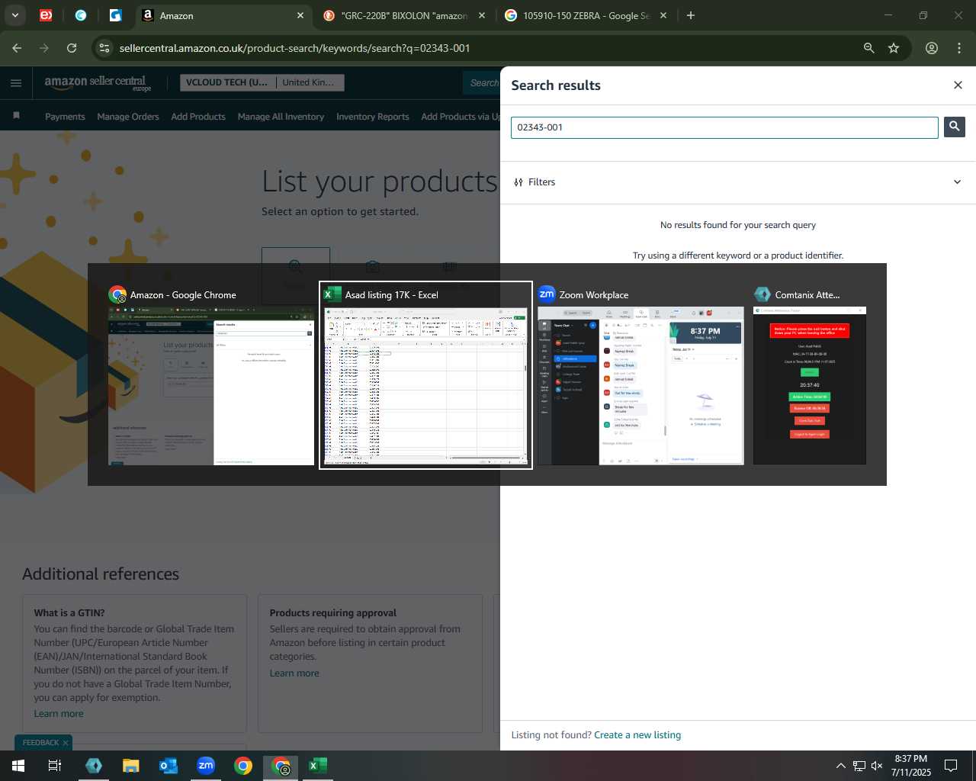Switch to first pinned red tab
976x781 pixels.
coord(46,15)
